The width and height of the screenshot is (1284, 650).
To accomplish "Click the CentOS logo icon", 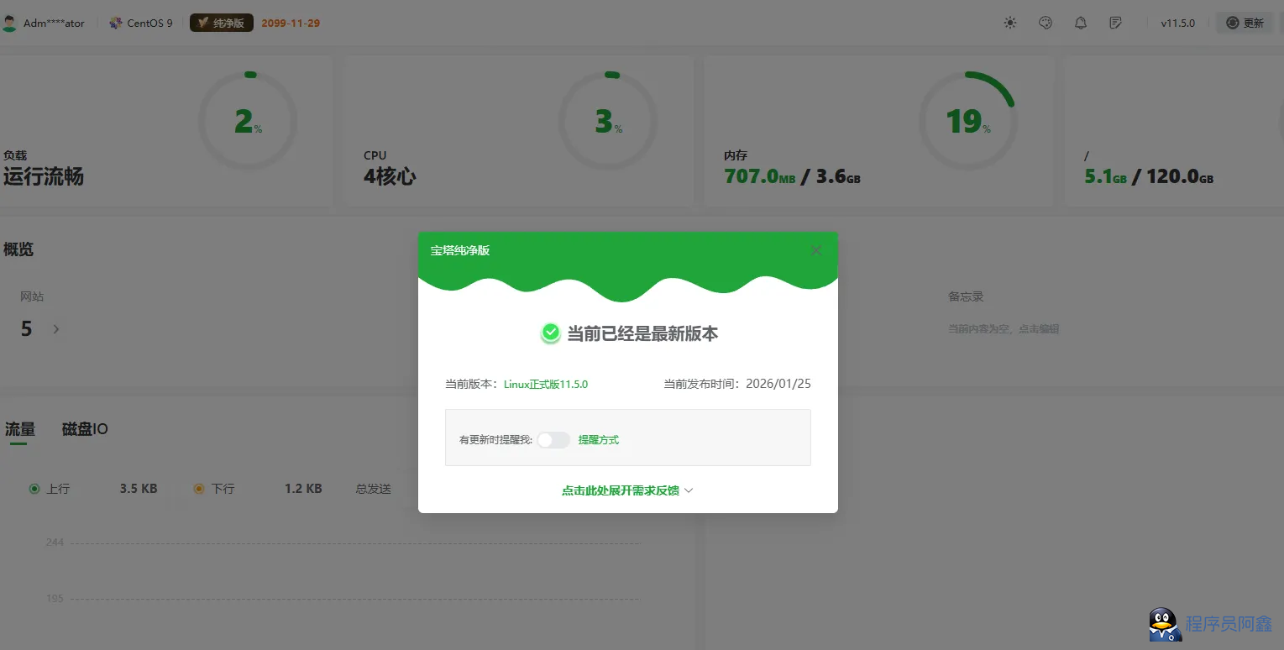I will 116,23.
